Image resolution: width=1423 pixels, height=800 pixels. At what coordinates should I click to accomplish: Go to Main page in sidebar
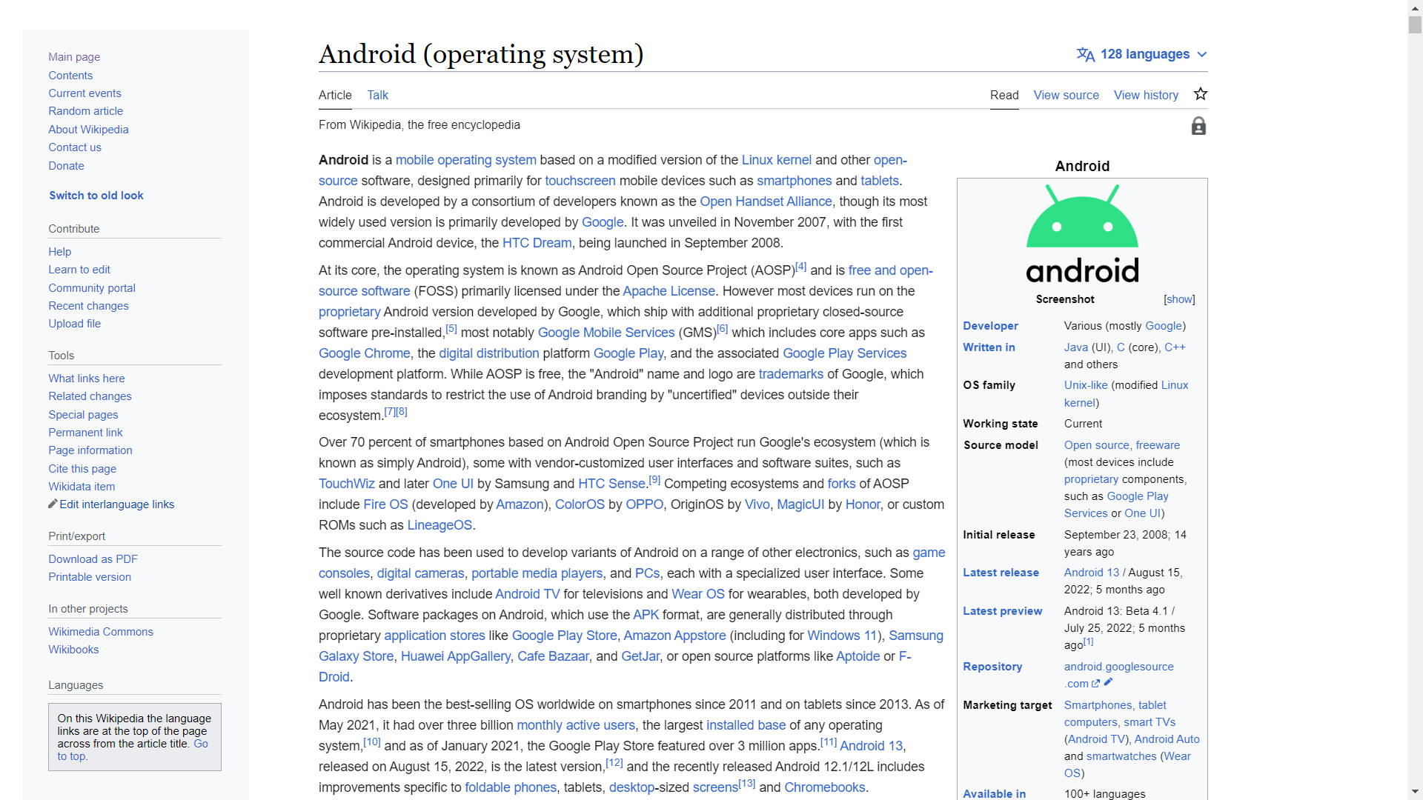click(x=74, y=57)
